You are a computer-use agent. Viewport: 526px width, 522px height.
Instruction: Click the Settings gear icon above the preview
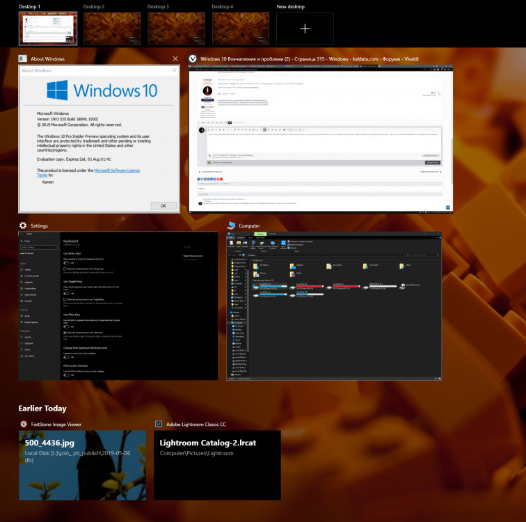23,226
